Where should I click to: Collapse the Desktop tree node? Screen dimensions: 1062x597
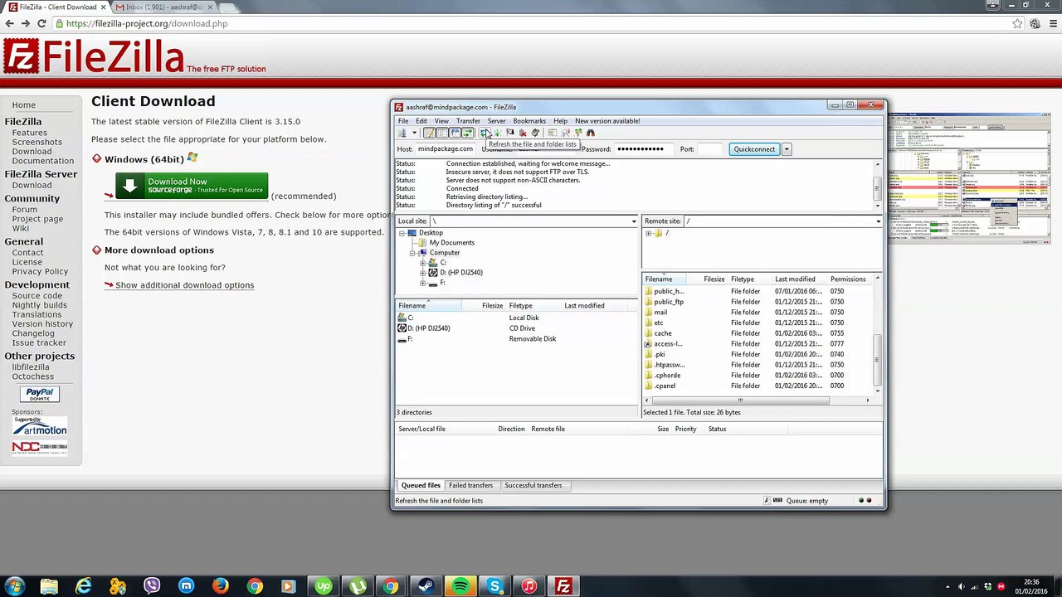pyautogui.click(x=402, y=233)
